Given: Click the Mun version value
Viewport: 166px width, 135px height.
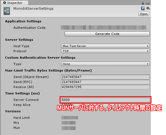Looking at the screenshot, I should [x=69, y=128].
